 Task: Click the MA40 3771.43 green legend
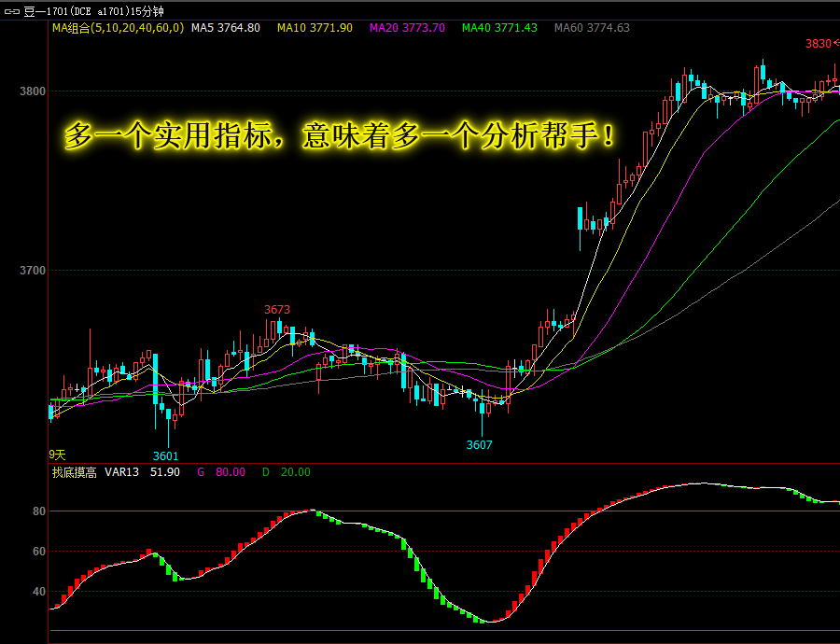point(499,28)
